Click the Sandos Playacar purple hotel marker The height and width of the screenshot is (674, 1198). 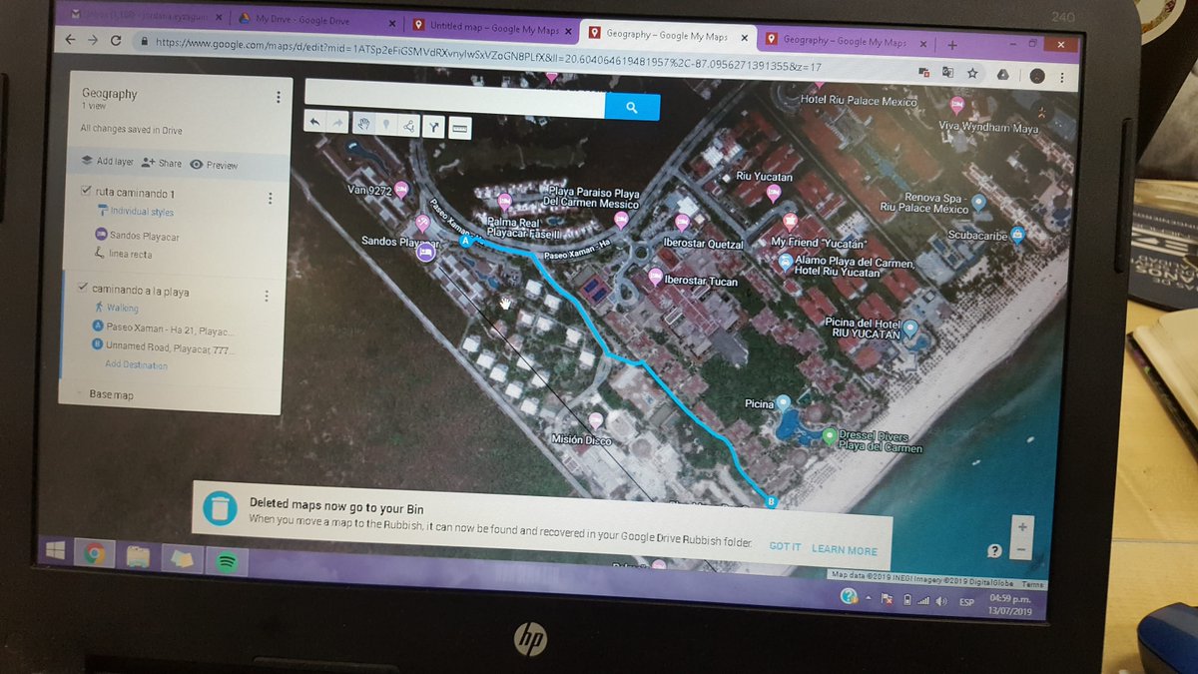pyautogui.click(x=425, y=253)
